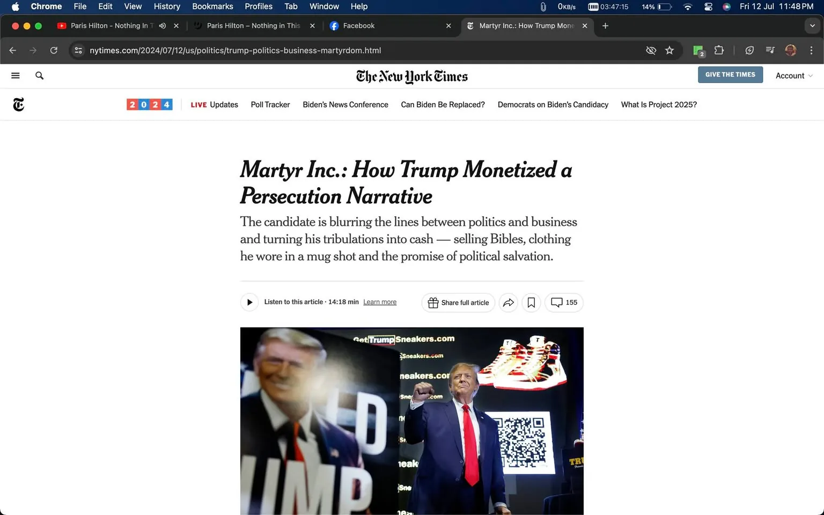
Task: Bookmark the article for later
Action: (x=531, y=302)
